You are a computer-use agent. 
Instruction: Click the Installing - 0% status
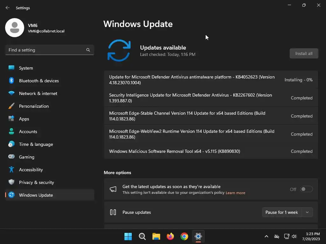tap(298, 80)
